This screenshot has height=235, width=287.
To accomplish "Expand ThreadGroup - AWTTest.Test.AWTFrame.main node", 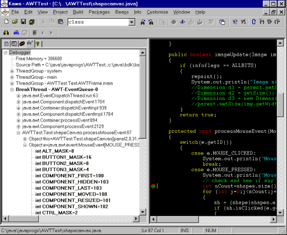I will (12, 83).
